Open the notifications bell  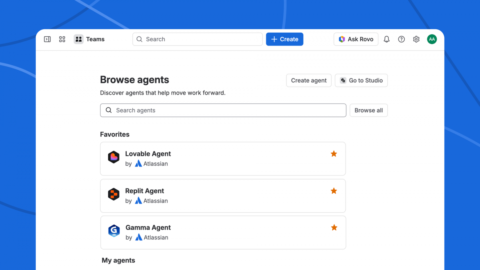[x=386, y=39]
